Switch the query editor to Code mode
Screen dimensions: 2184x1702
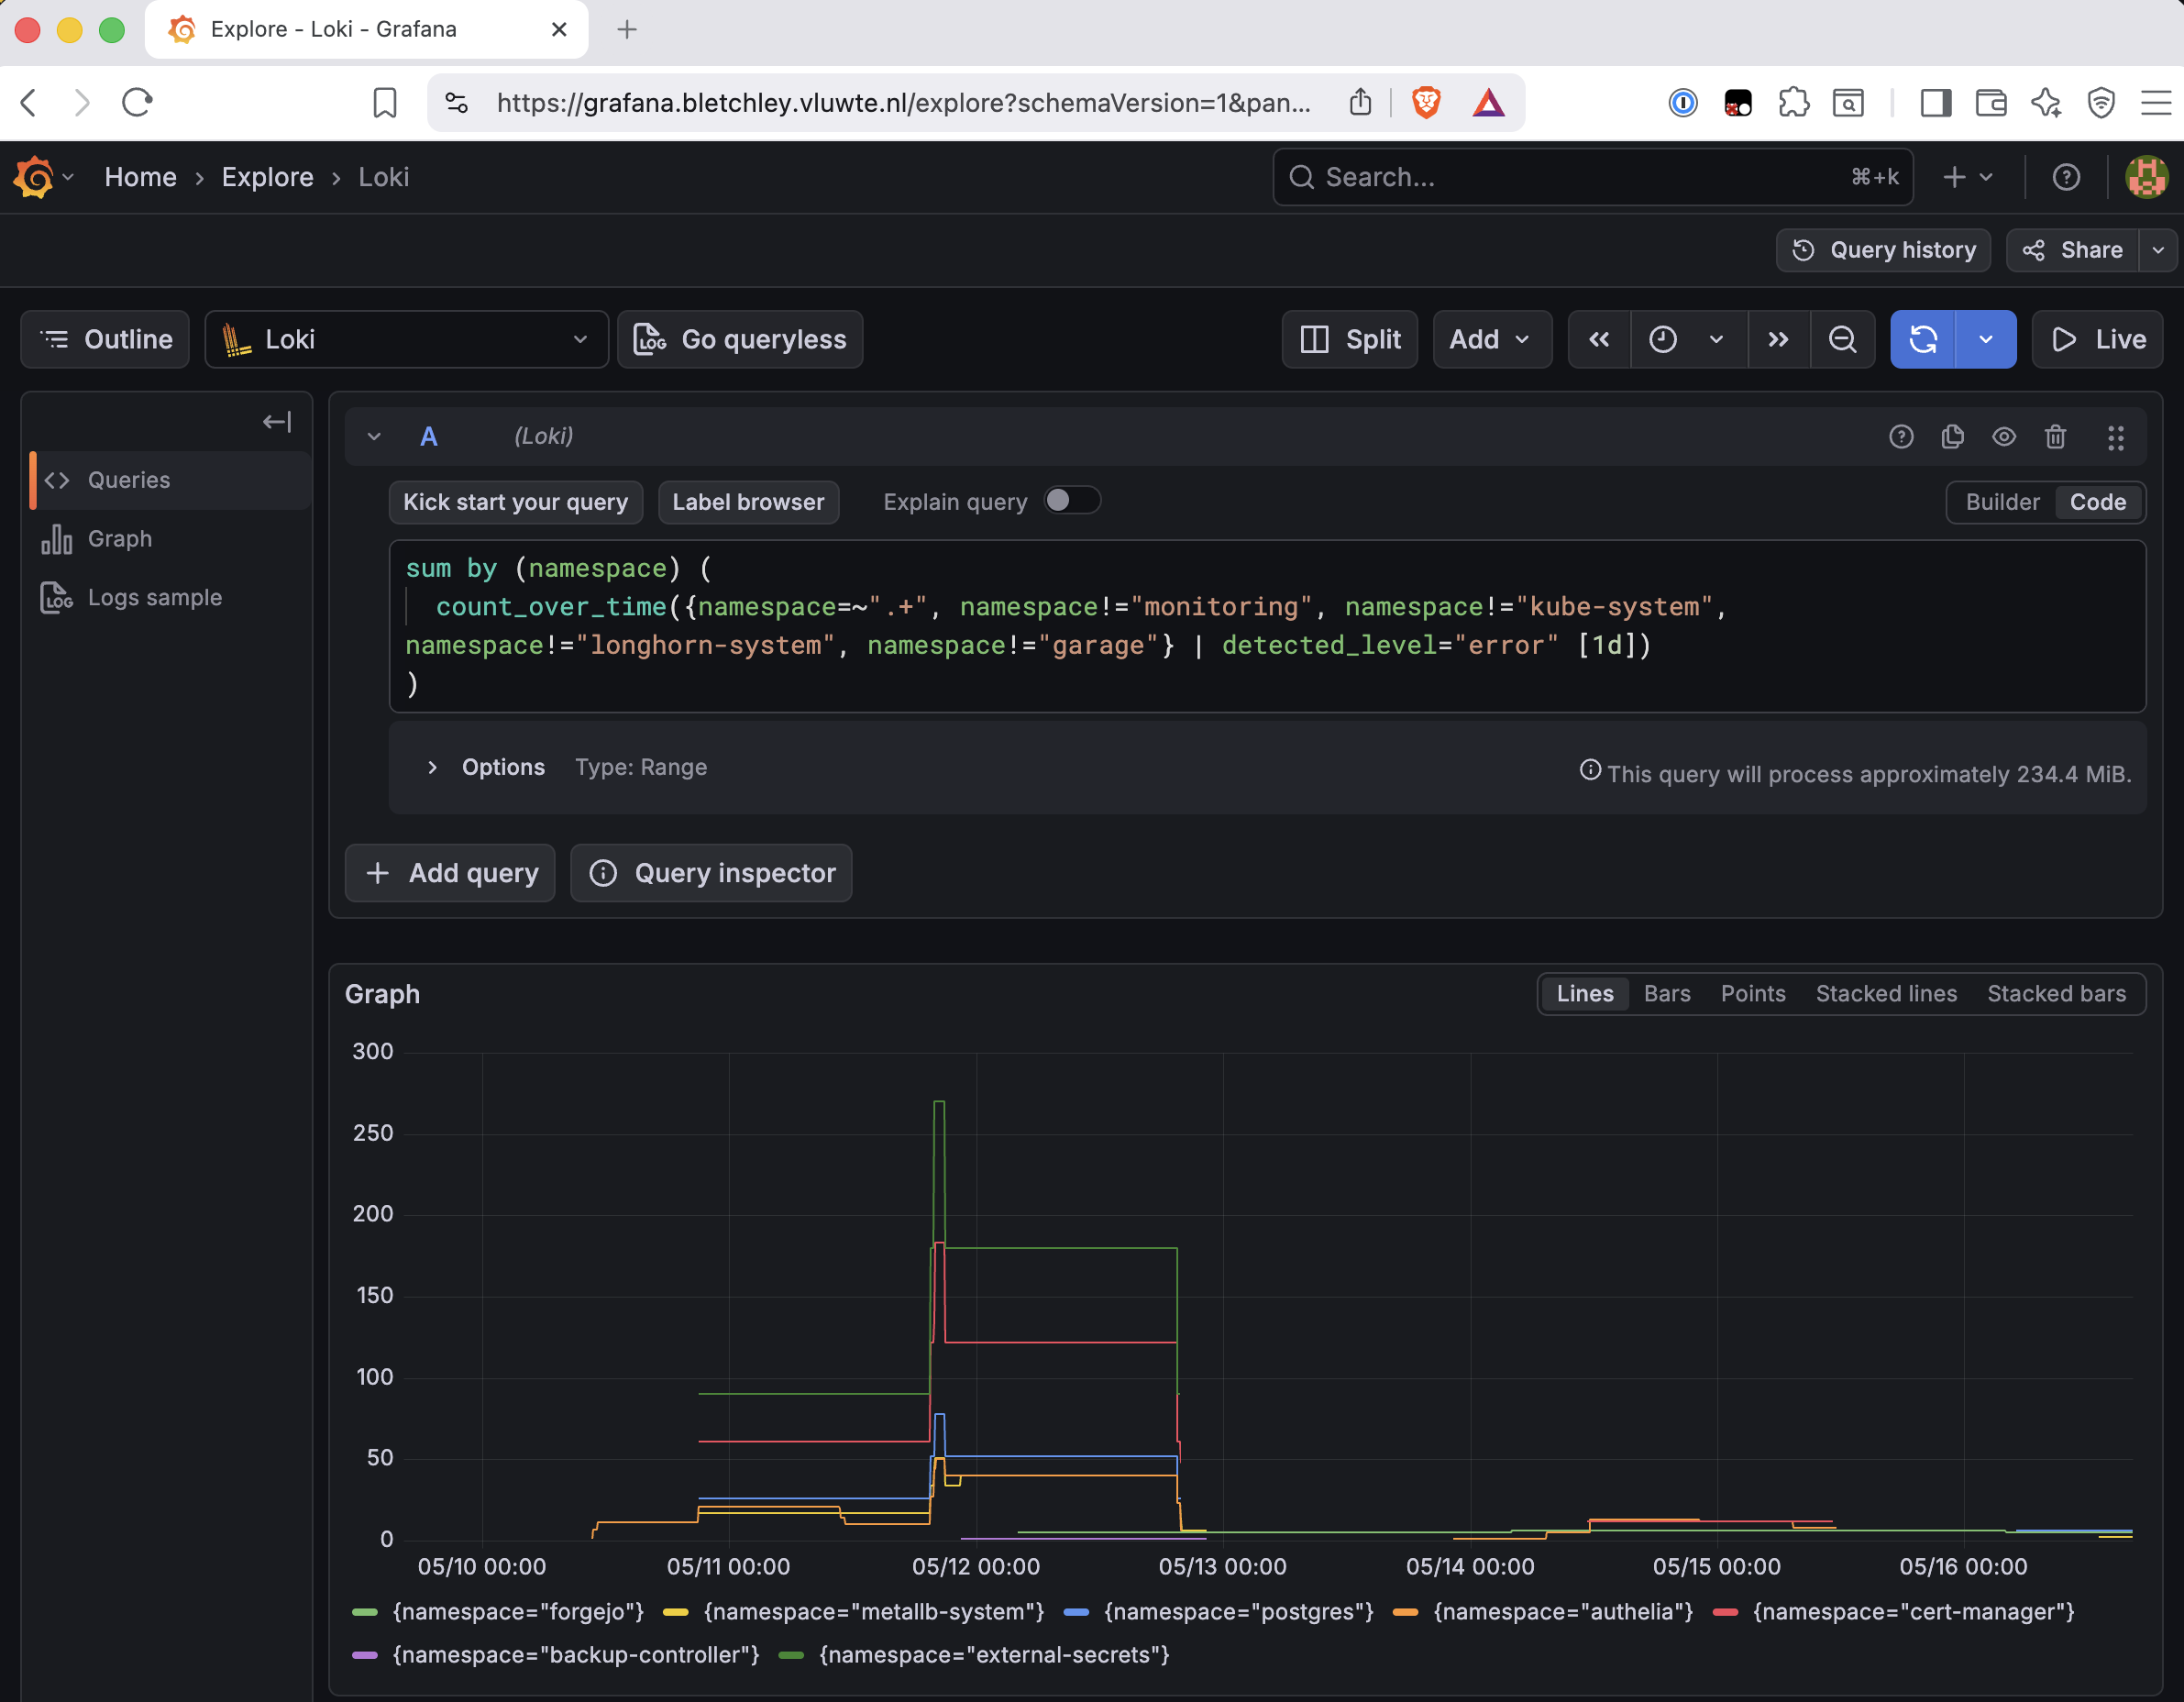2097,502
